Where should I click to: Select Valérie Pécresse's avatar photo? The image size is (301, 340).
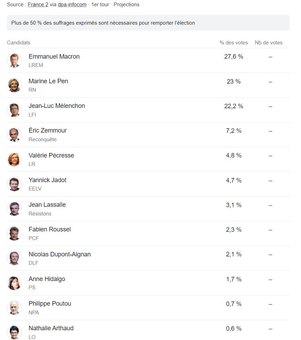coord(14,159)
